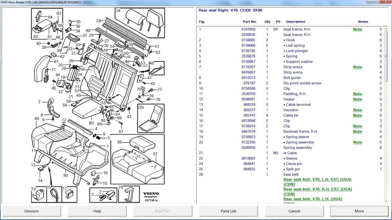This screenshot has width=392, height=220.
Task: Select part number 9476667
Action: 248,72
